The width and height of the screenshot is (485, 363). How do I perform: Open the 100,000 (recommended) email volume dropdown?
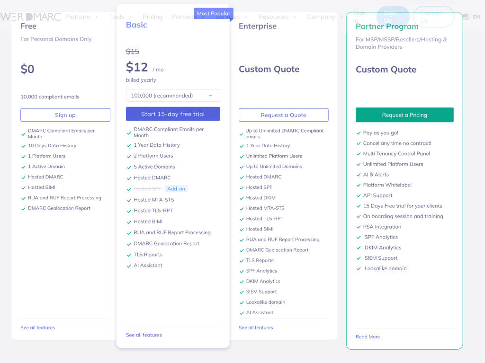[x=172, y=95]
